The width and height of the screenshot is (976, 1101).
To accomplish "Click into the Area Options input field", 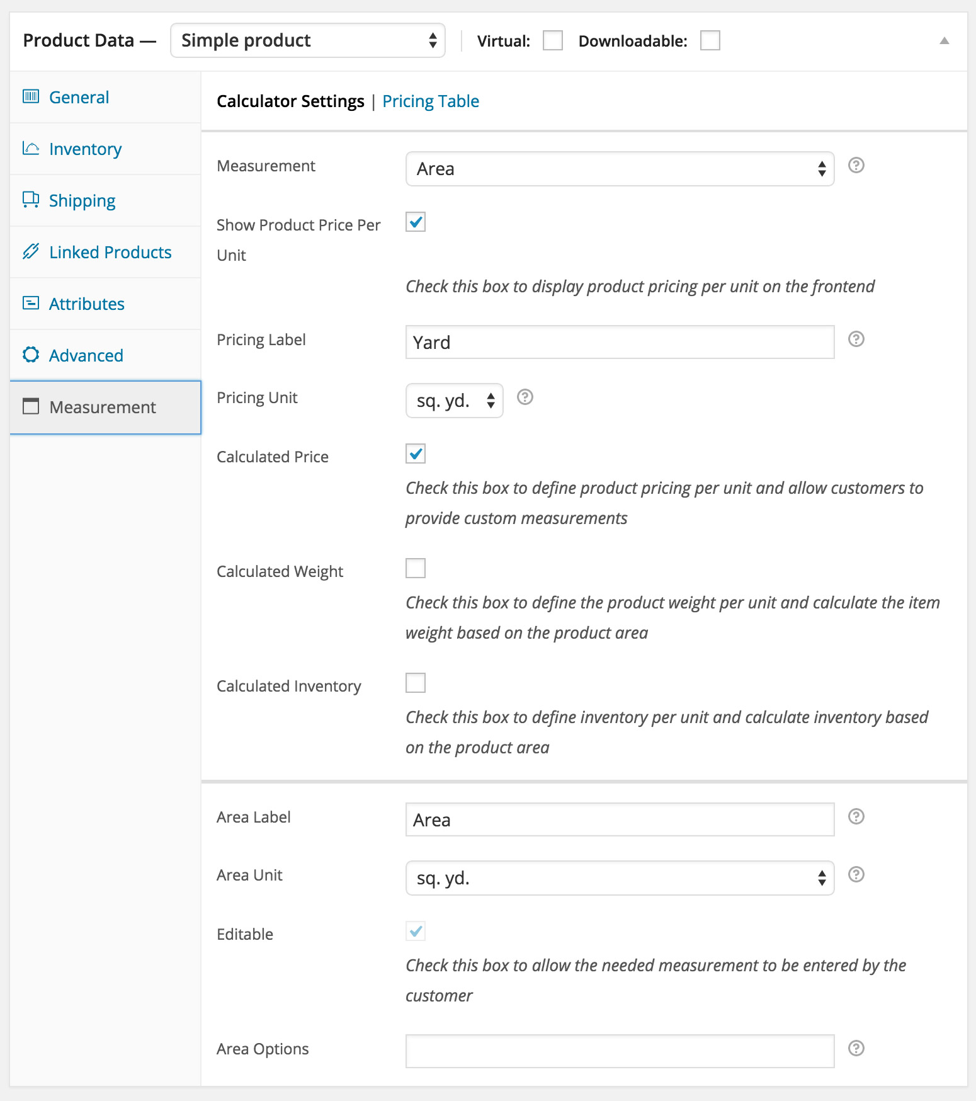I will pos(620,1051).
